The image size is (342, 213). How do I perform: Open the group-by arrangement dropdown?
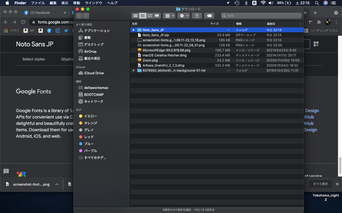(x=169, y=16)
